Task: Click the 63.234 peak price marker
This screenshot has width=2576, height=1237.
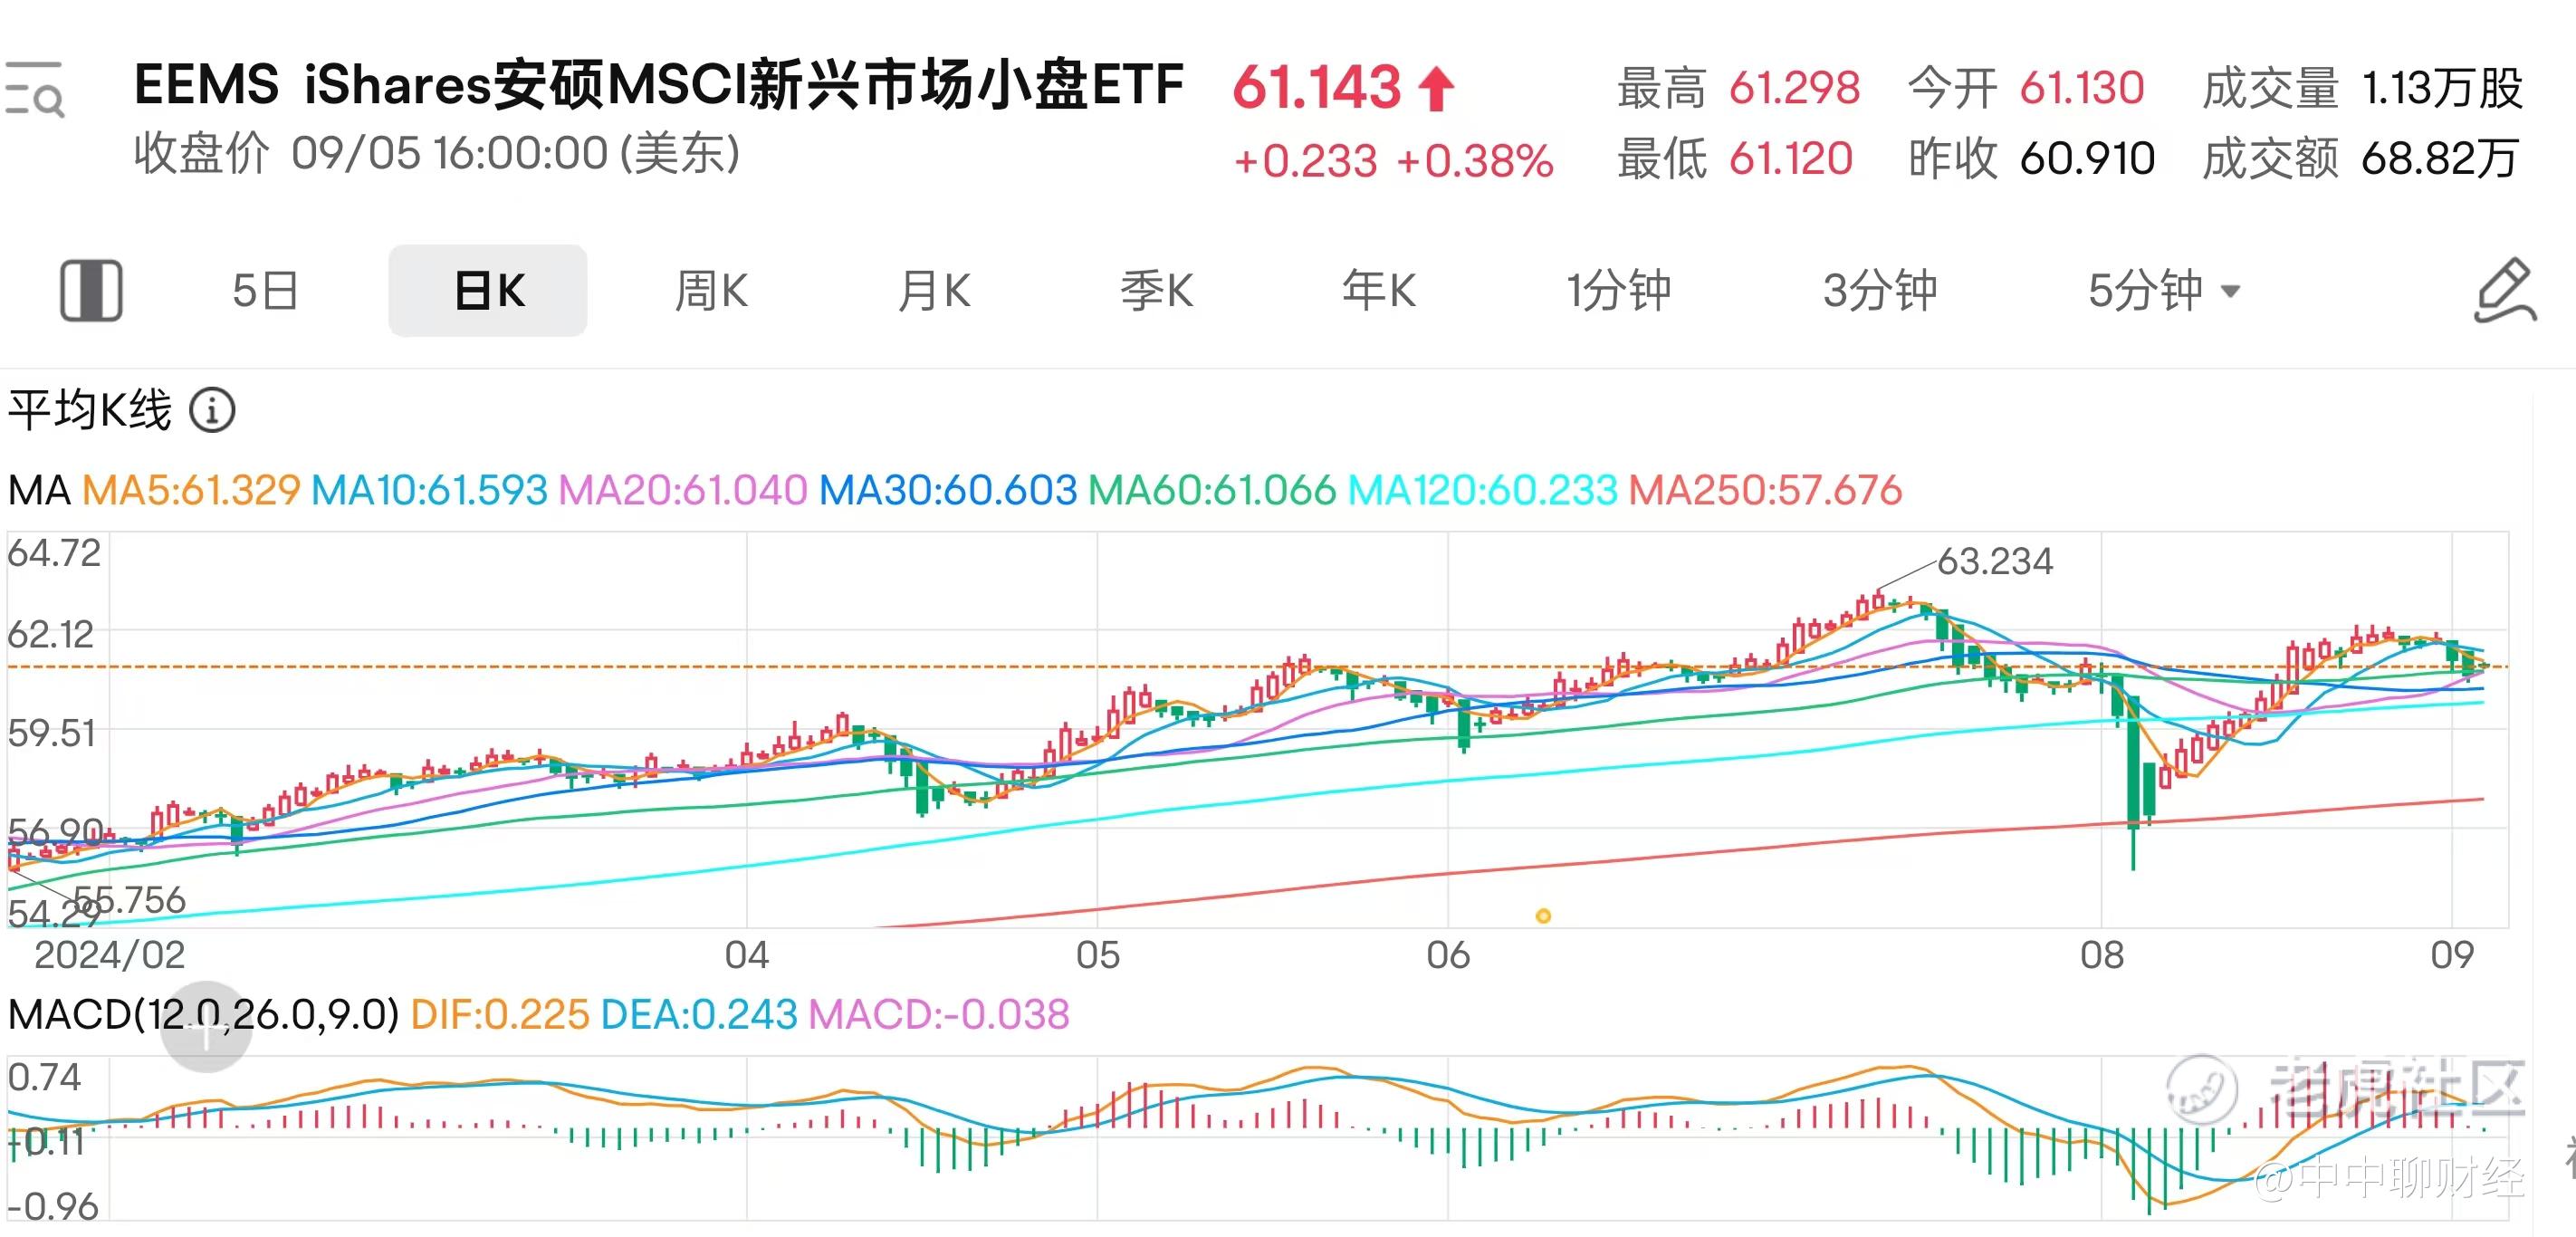Action: click(x=1994, y=562)
